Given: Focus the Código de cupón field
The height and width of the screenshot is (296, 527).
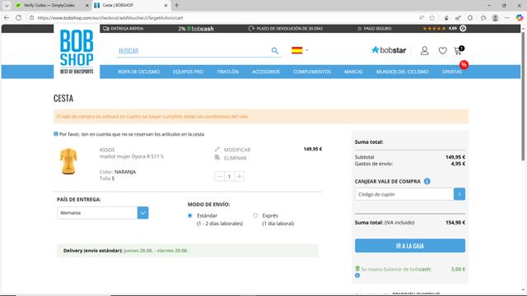Looking at the screenshot, I should click(x=404, y=194).
